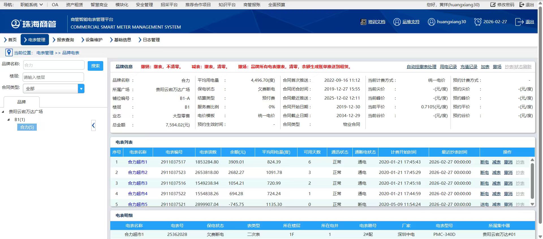Screen dimensions: 543x239
Task: Collapse the B1(1) tree node
Action: coord(9,120)
